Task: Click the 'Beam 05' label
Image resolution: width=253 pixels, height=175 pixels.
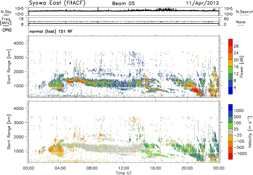Action: [x=123, y=3]
